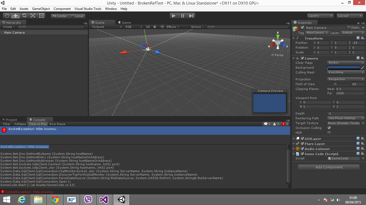This screenshot has width=366, height=205.
Task: Open the Transform component help icon
Action: point(358,38)
